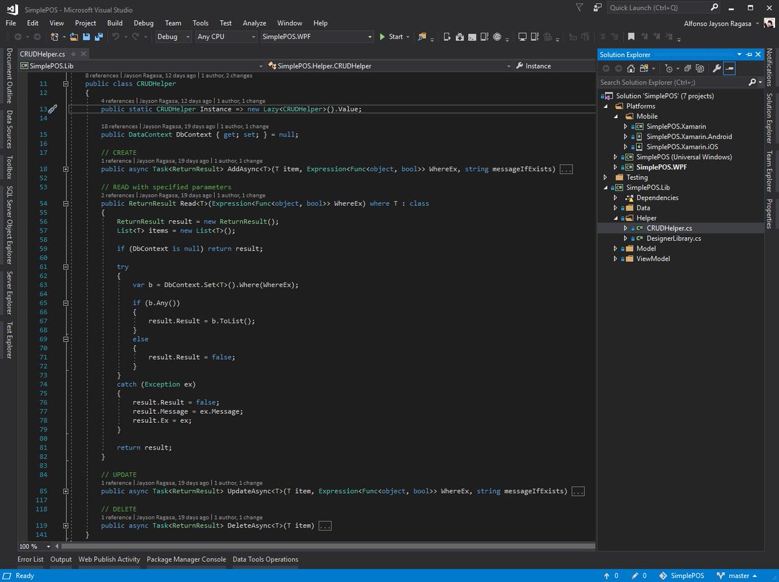
Task: Expand the Model folder node
Action: [x=616, y=248]
